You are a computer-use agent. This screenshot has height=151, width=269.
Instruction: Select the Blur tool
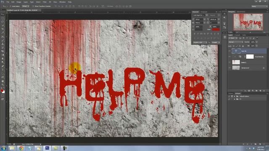[x=3, y=59]
